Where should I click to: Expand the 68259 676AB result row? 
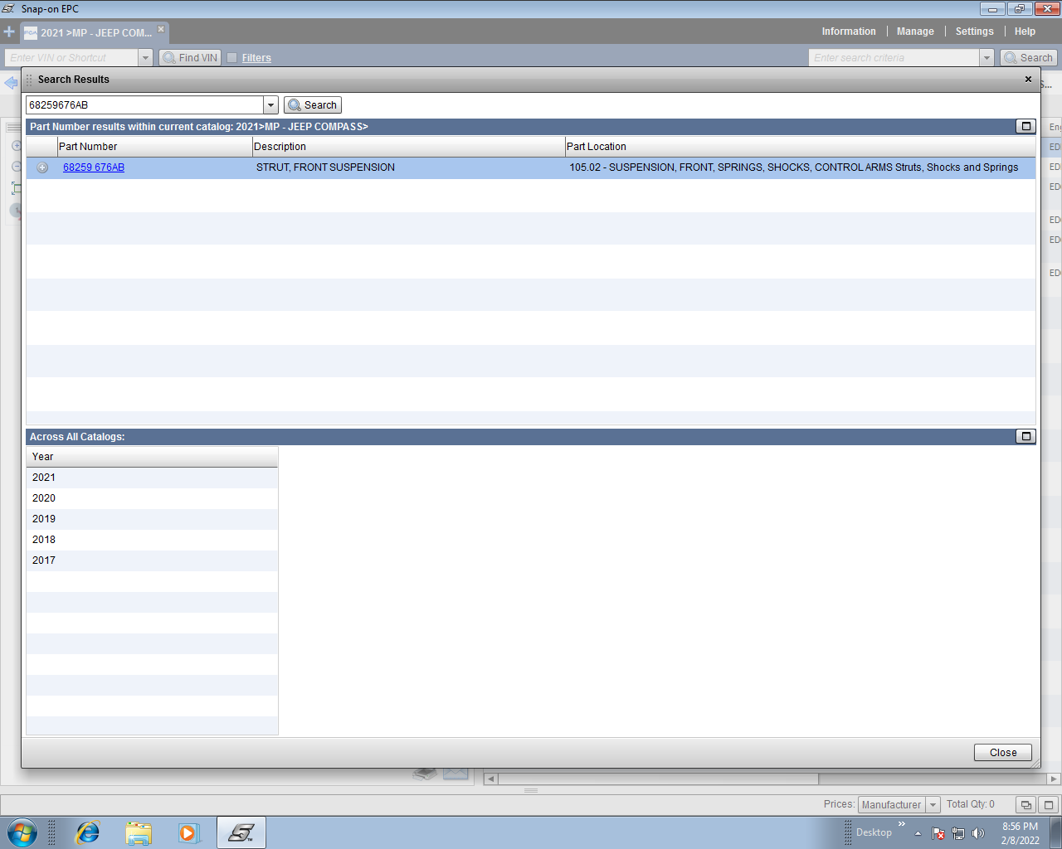coord(42,167)
